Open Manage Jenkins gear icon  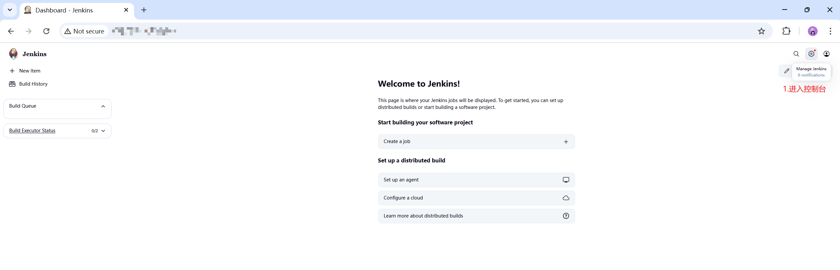pyautogui.click(x=811, y=54)
